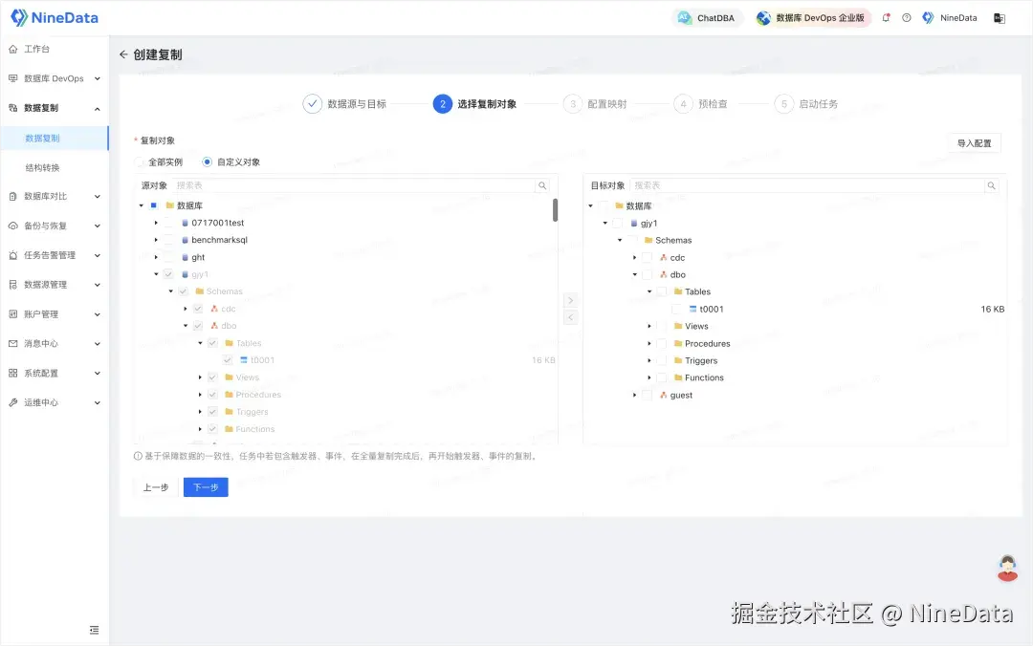Click the 数据库 DevOps 企业版 badge
The image size is (1033, 646).
[812, 17]
